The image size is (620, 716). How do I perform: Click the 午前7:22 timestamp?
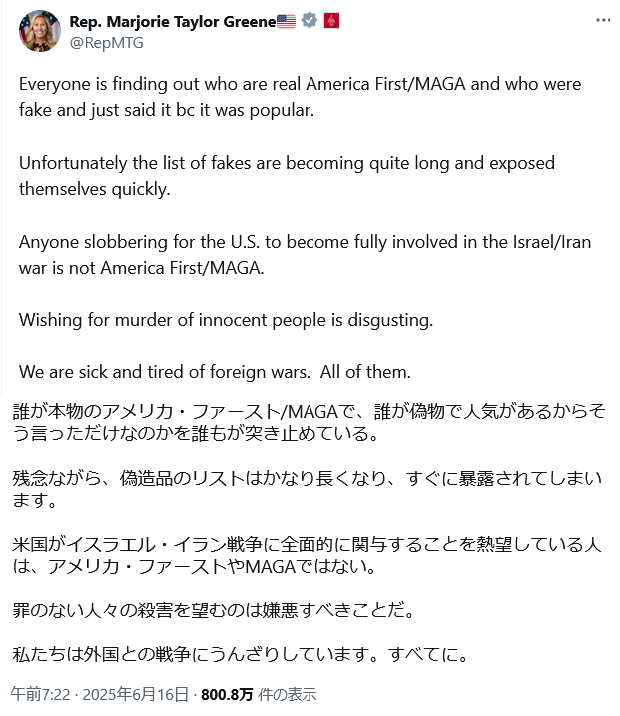pyautogui.click(x=41, y=694)
